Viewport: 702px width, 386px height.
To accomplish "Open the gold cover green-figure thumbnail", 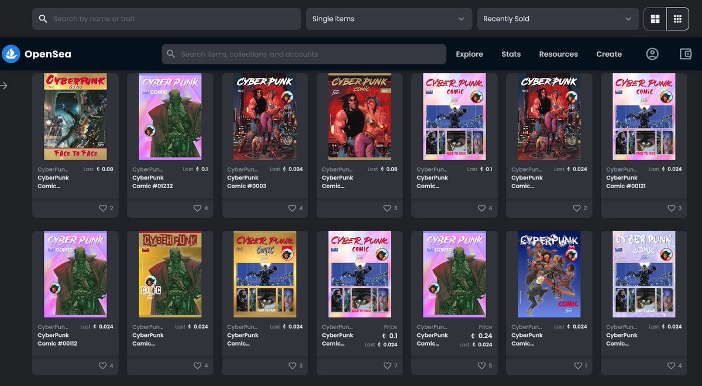I will click(x=170, y=274).
